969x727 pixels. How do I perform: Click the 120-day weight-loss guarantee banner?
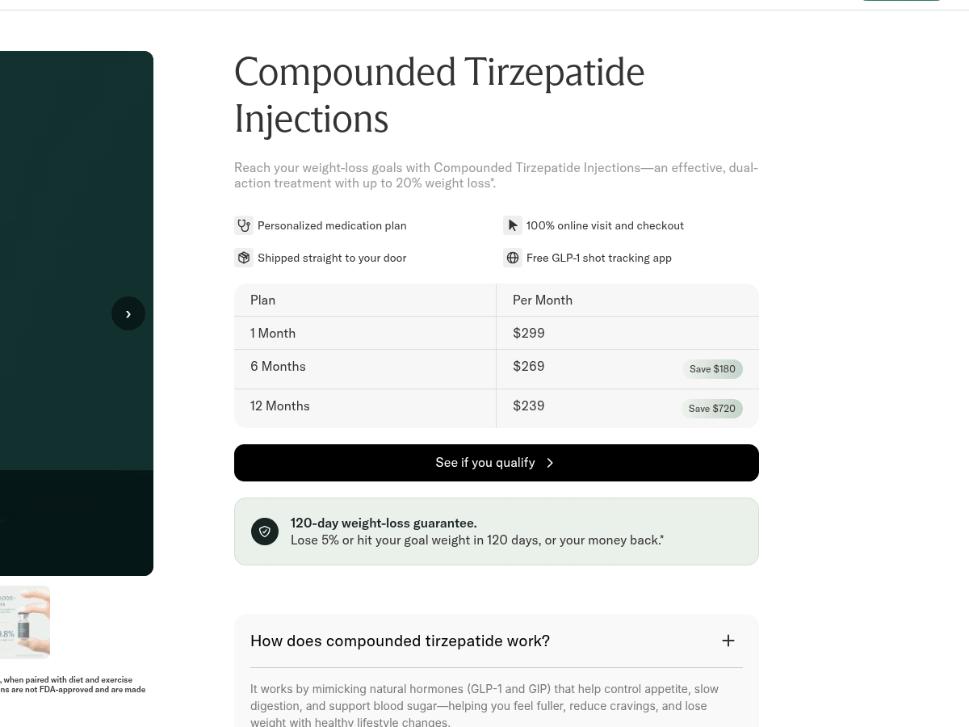497,532
